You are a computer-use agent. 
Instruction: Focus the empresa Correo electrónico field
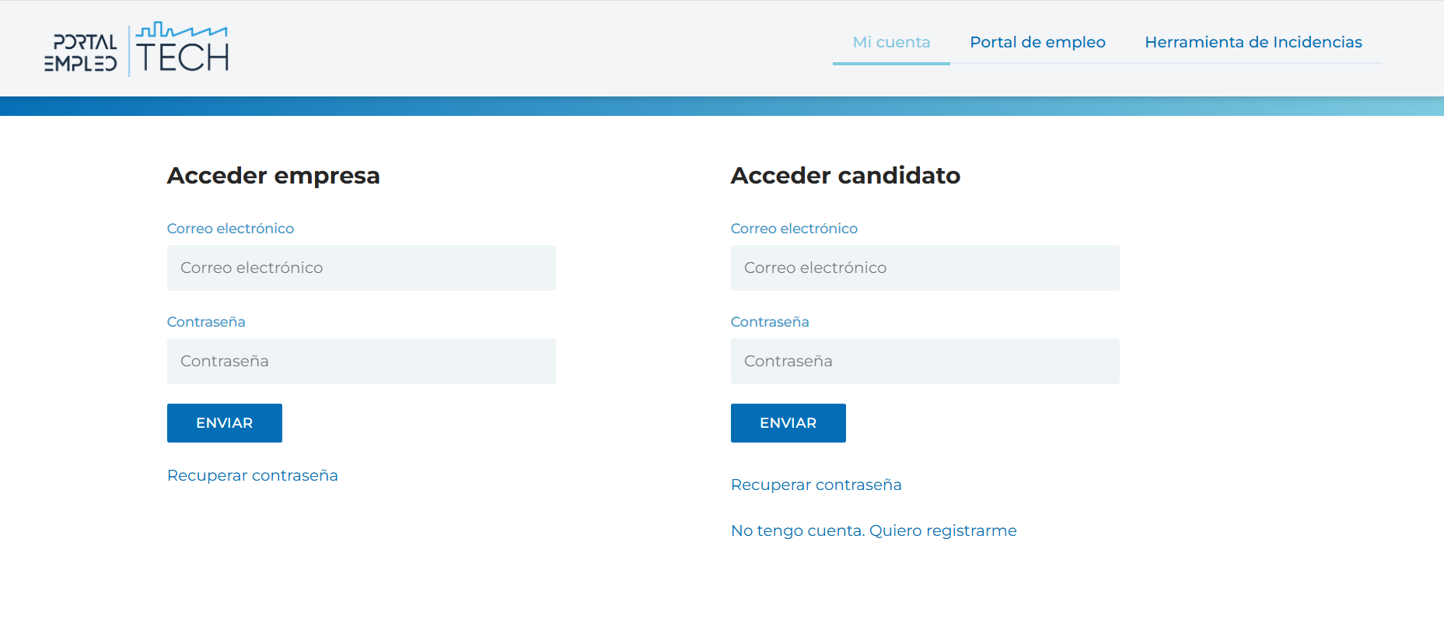[x=362, y=268]
